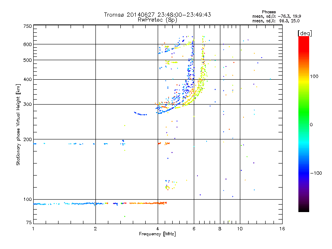332x249 pixels.
Task: Click the 6 tick on the frequency axis
Action: click(x=194, y=229)
